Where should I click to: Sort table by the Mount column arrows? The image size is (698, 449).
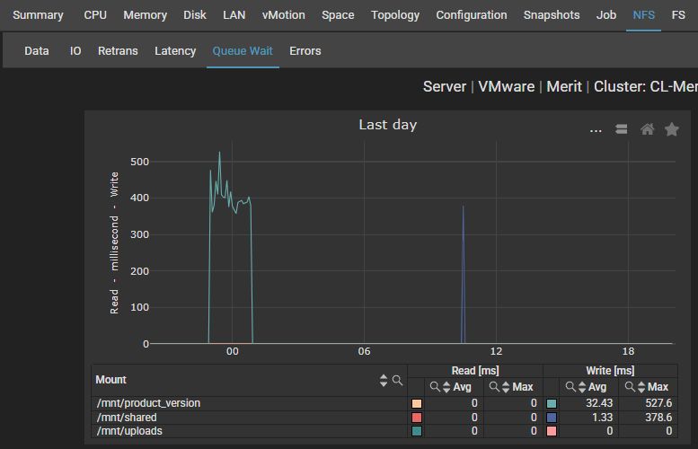point(384,381)
